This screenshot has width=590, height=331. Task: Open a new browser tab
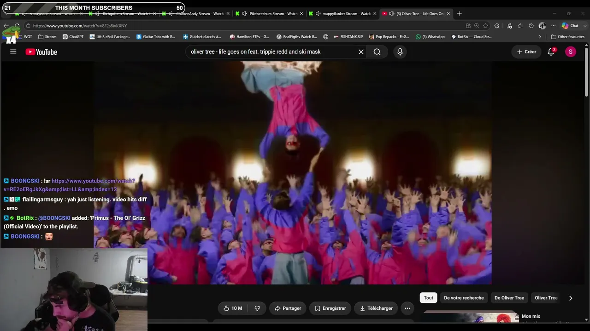(459, 14)
